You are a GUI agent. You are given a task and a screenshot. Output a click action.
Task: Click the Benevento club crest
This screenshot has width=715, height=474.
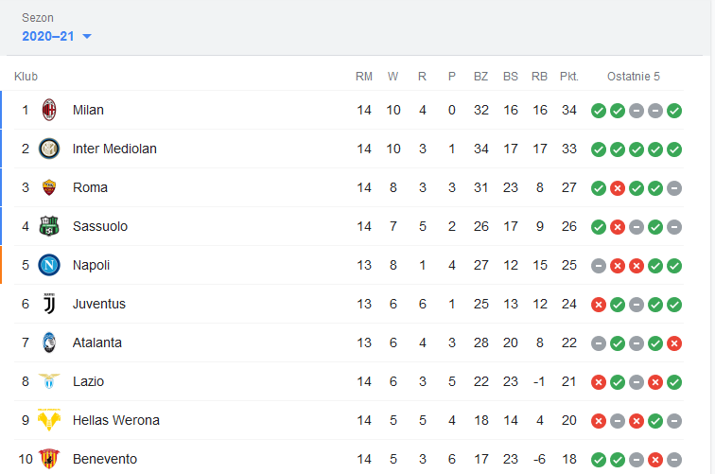[x=49, y=459]
